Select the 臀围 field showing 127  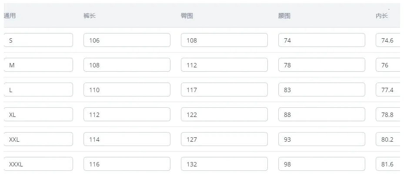224,139
